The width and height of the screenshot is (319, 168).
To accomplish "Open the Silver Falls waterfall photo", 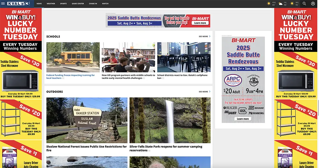I will coord(170,120).
